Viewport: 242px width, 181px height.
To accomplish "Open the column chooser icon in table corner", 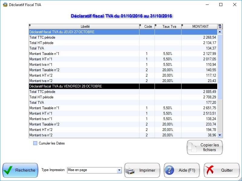I will tap(220, 27).
